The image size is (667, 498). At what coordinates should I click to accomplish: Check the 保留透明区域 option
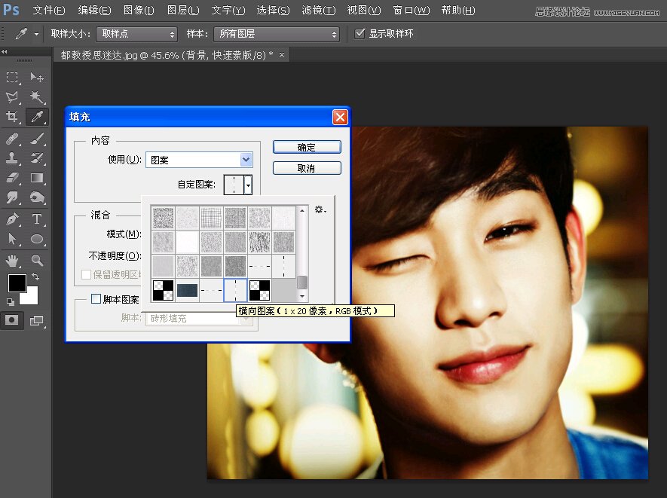(x=85, y=273)
